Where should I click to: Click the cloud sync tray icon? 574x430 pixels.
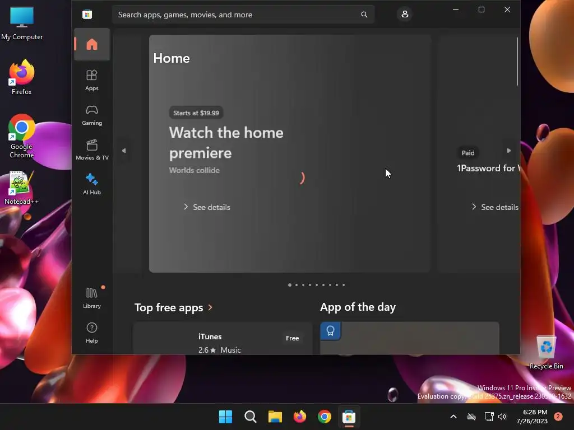tap(471, 417)
